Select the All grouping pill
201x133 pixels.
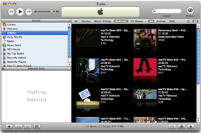[151, 21]
